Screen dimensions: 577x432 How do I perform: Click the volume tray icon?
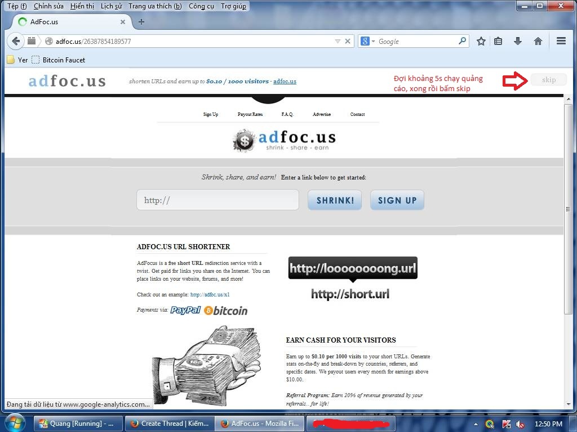(x=520, y=424)
